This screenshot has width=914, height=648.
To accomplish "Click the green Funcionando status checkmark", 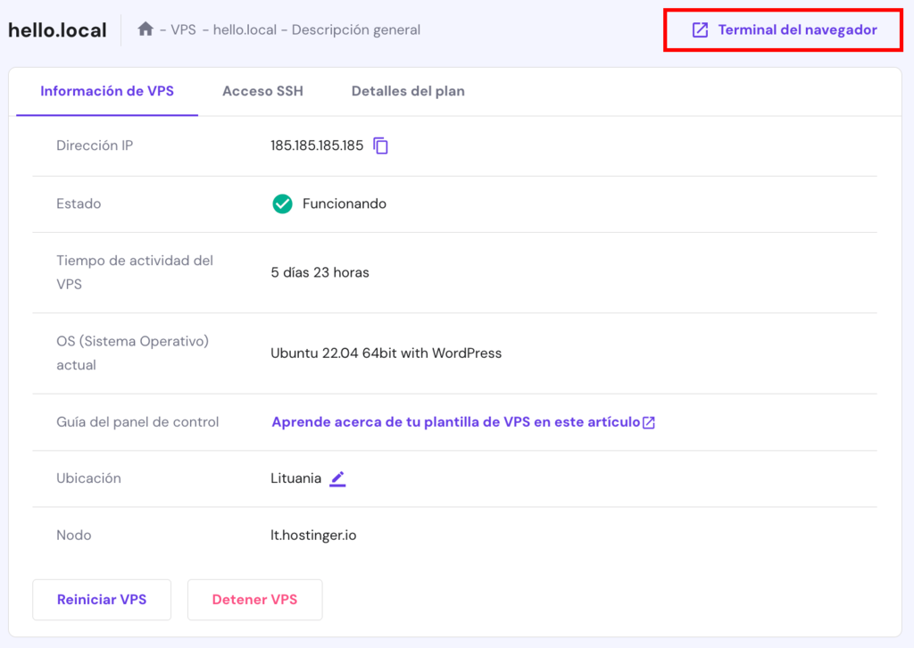I will 282,204.
